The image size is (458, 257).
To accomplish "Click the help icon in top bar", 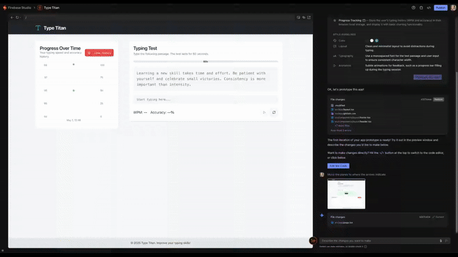I will (x=414, y=8).
